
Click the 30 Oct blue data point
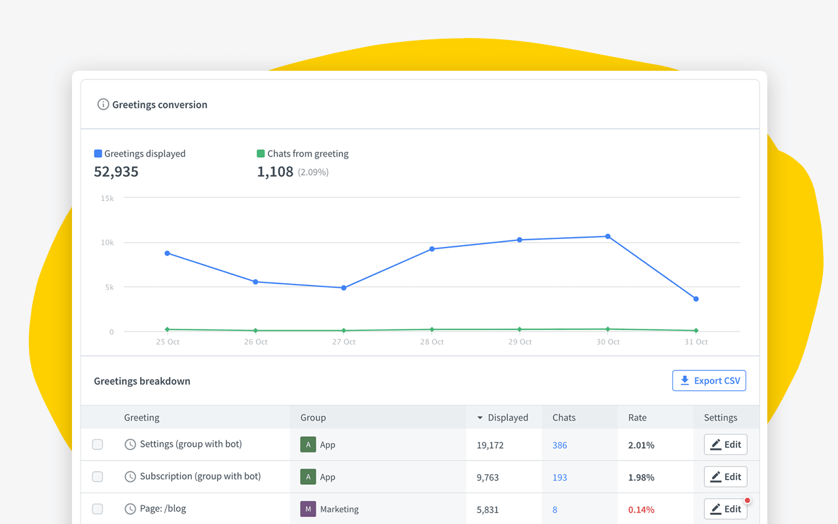point(608,236)
